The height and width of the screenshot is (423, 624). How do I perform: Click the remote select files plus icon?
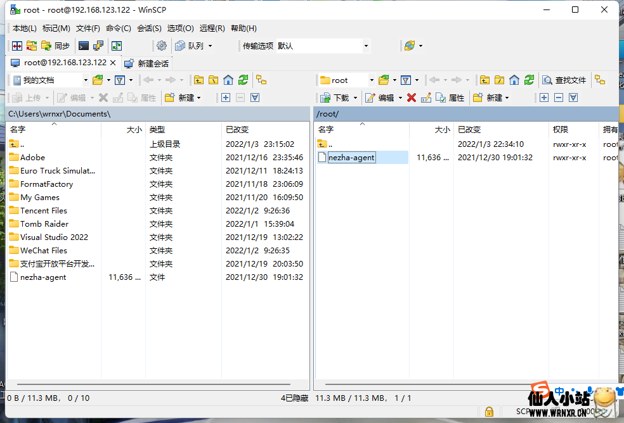[x=544, y=98]
